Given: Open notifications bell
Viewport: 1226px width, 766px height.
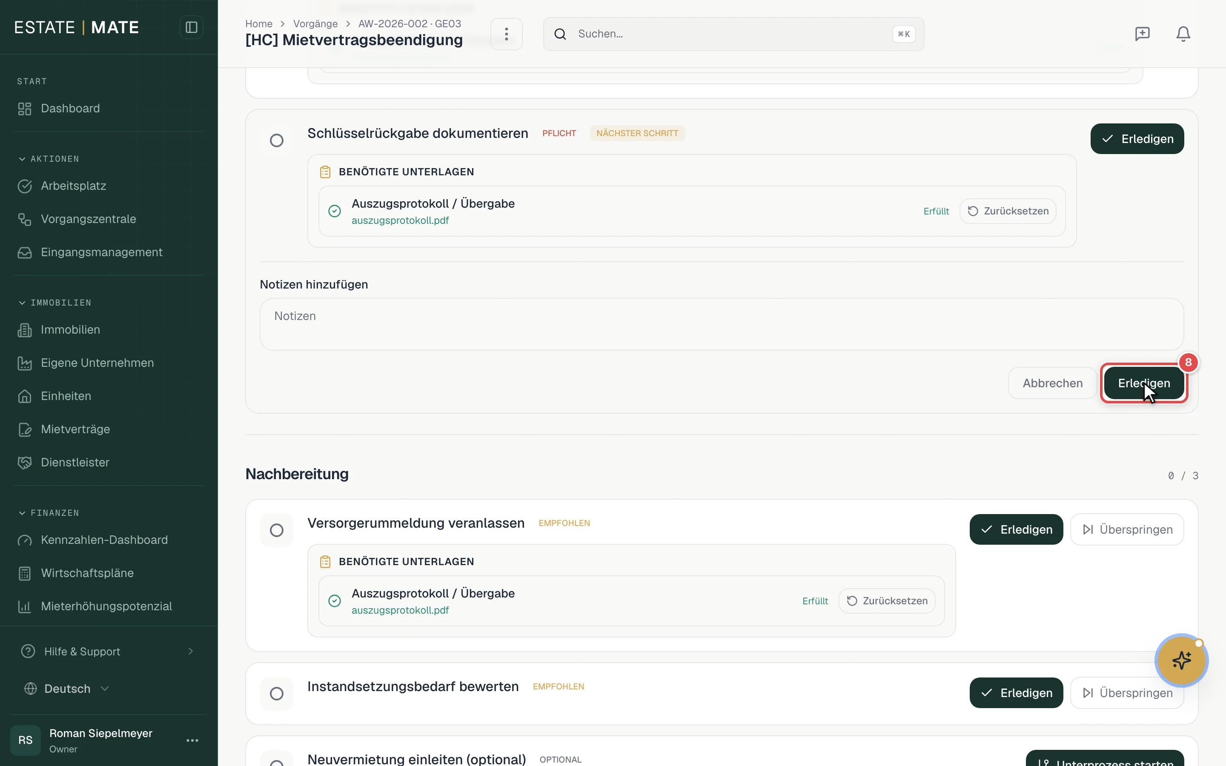Looking at the screenshot, I should click(x=1183, y=34).
